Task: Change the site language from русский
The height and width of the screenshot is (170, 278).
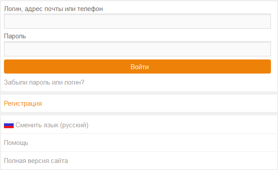Action: [52, 125]
